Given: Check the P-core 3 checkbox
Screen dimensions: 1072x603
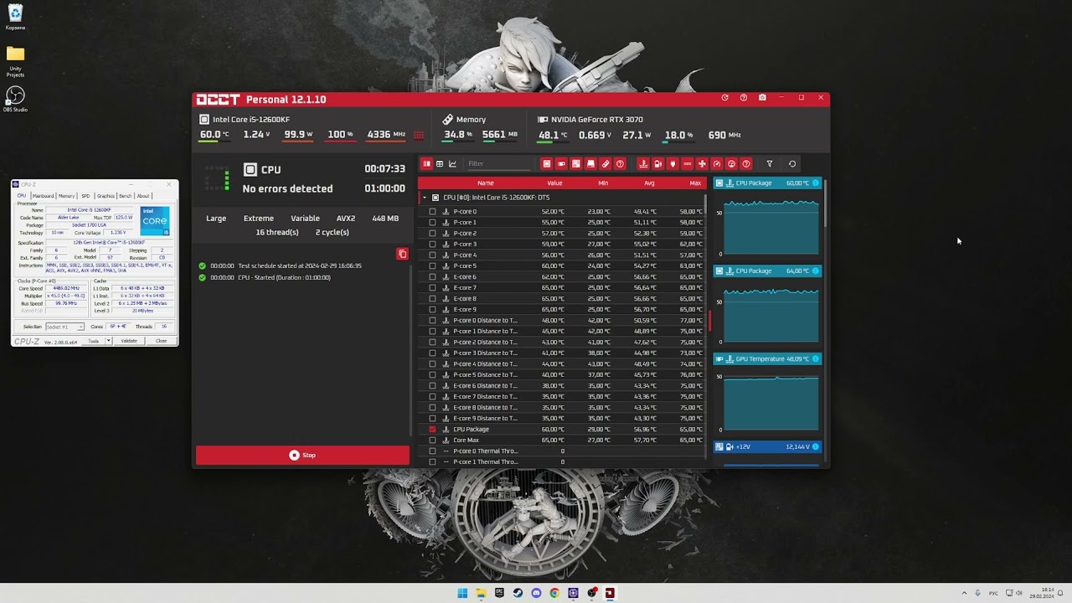Looking at the screenshot, I should click(x=432, y=245).
